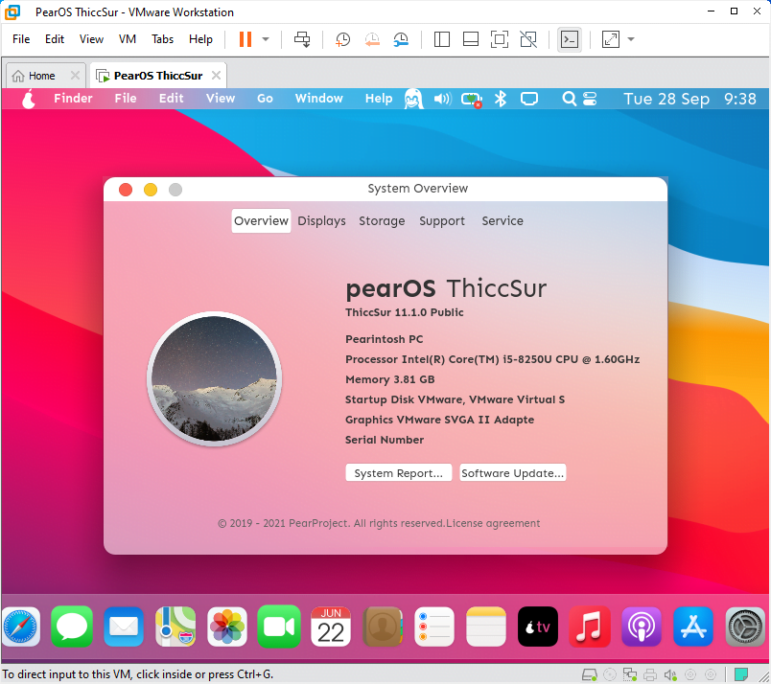Click System Report button
Screen dimensions: 771x684
[398, 472]
